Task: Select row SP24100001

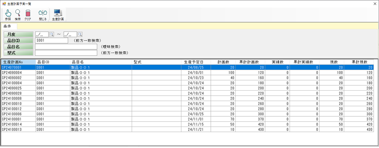Action: pyautogui.click(x=187, y=119)
